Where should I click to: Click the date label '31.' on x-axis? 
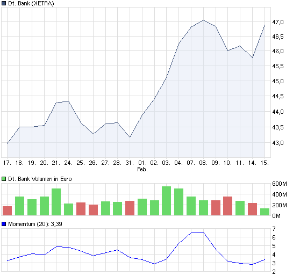tap(130, 163)
